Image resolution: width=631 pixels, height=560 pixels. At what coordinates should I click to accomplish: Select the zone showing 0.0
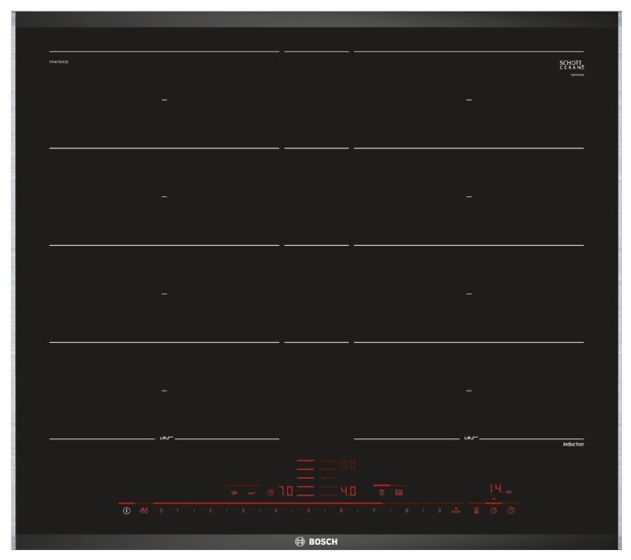coord(347,465)
